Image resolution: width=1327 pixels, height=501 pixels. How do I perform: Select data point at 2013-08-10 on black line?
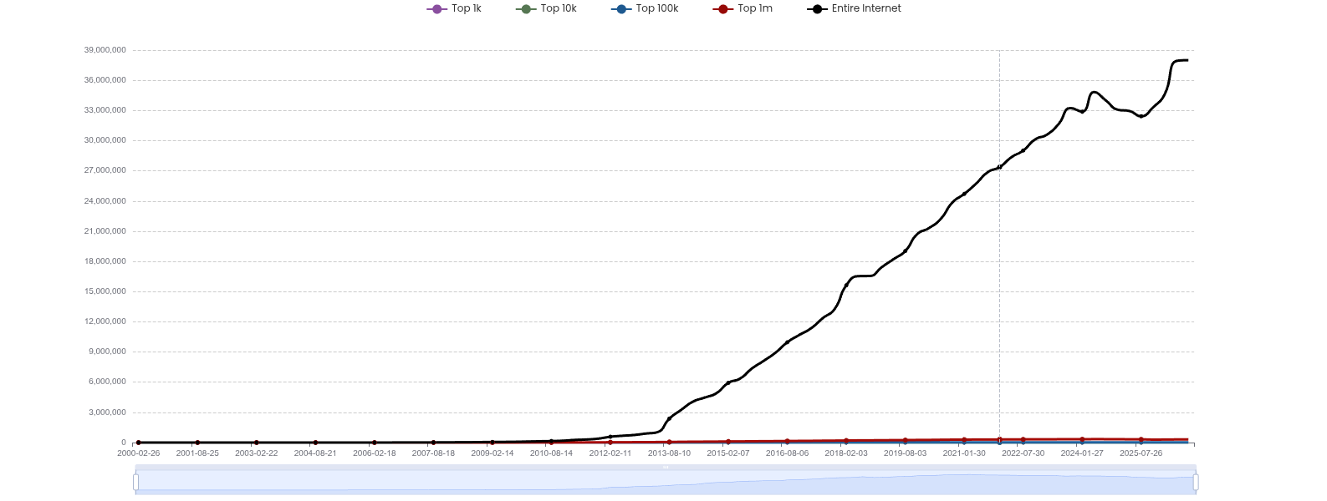pos(669,418)
